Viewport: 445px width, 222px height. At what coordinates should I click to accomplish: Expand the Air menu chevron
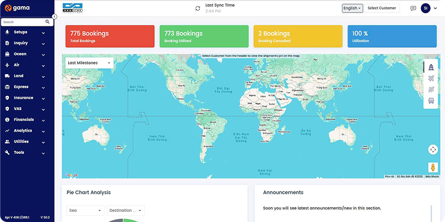coord(43,66)
